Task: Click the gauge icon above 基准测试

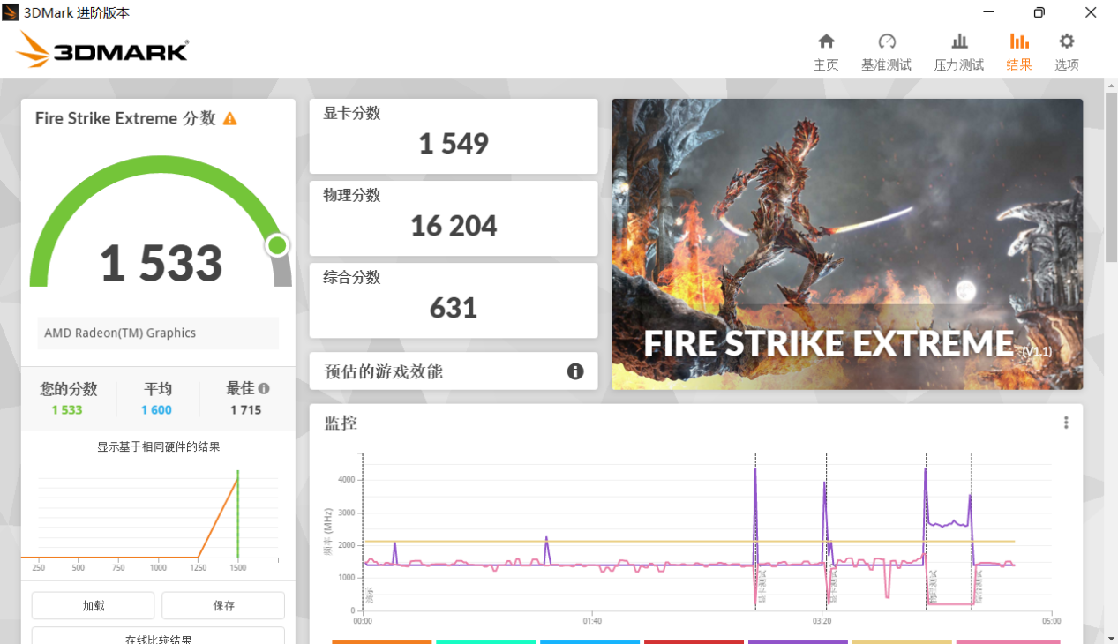Action: click(x=887, y=41)
